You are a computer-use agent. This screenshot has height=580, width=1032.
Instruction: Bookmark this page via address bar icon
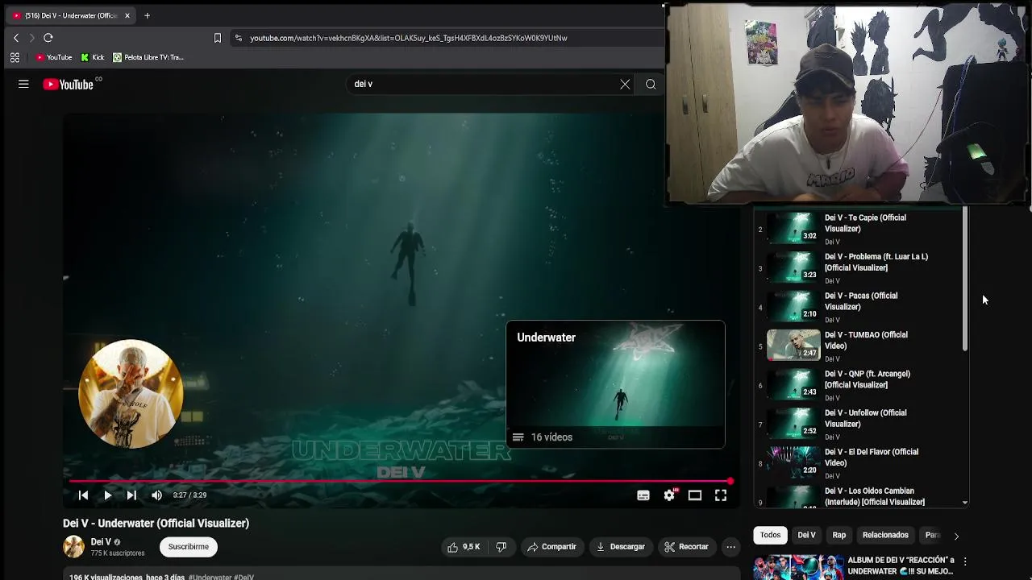click(217, 38)
